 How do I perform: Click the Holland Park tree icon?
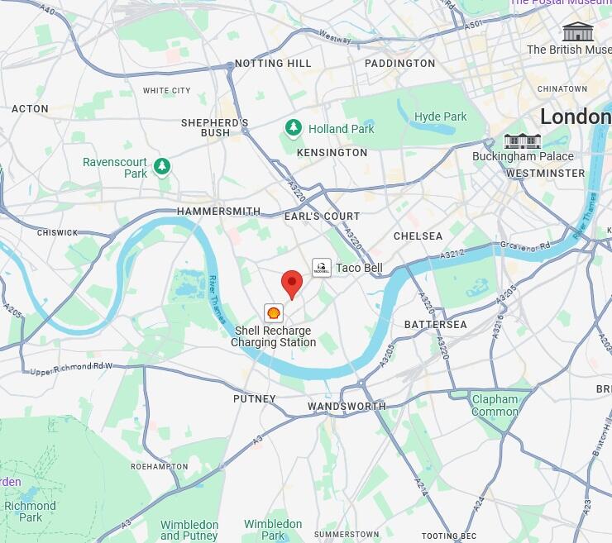294,128
